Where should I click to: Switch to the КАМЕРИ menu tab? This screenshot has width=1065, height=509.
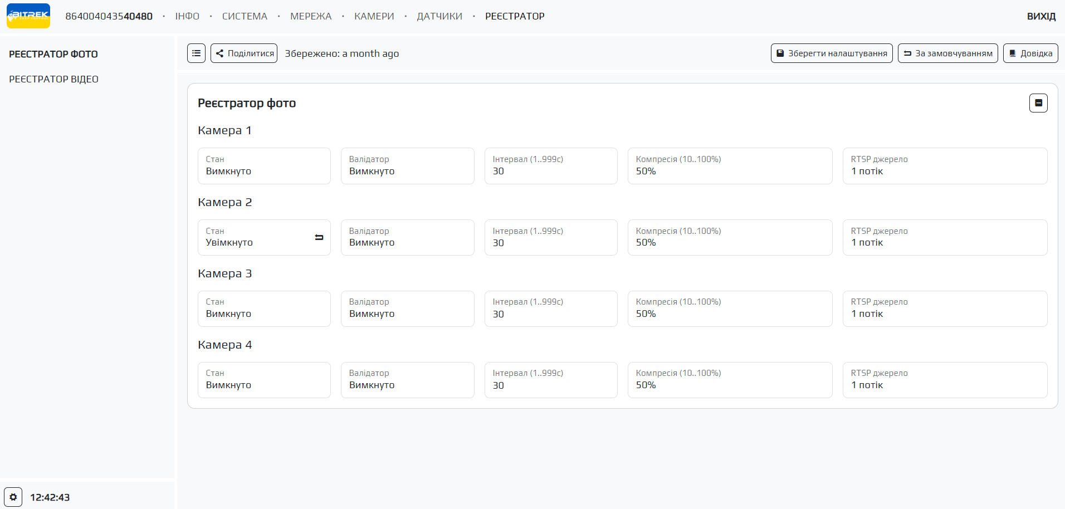tap(374, 16)
